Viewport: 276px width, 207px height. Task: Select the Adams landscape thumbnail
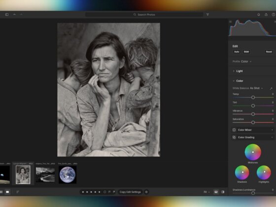click(x=45, y=174)
